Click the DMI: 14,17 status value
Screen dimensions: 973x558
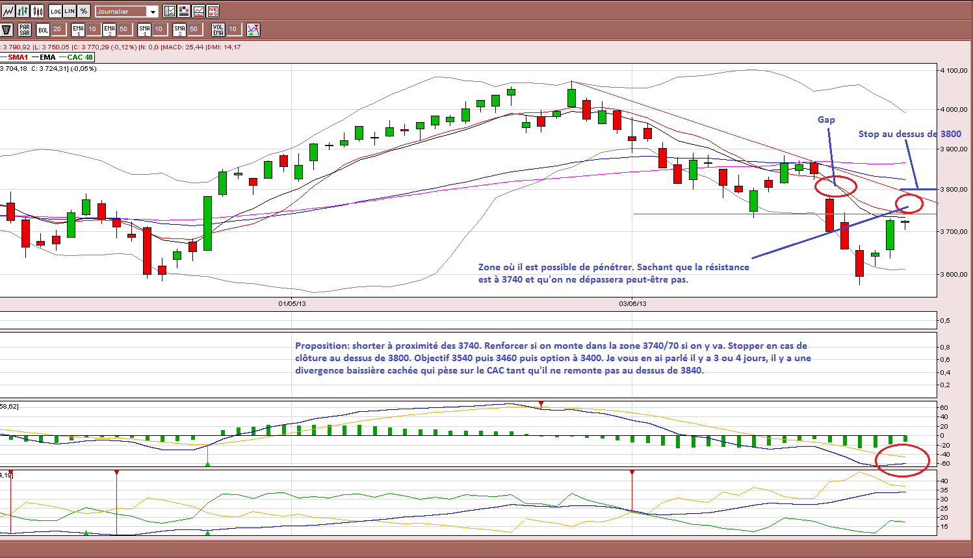224,47
